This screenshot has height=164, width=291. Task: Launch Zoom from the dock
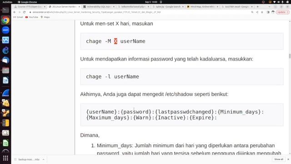(x=5, y=30)
